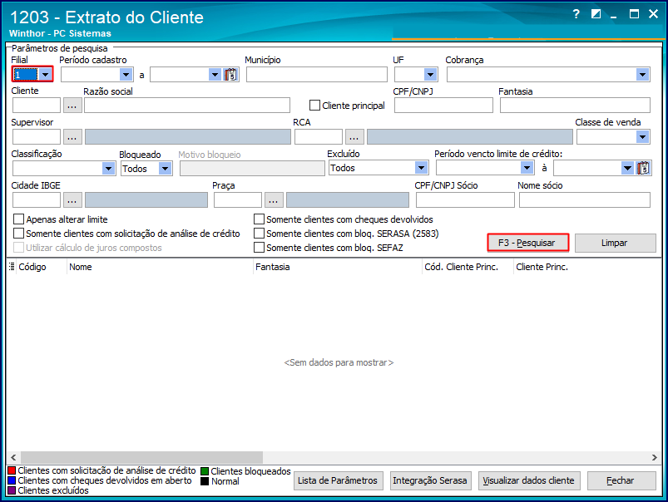Open Período cadastro start date dropdown
Viewport: 668px width, 502px height.
126,75
